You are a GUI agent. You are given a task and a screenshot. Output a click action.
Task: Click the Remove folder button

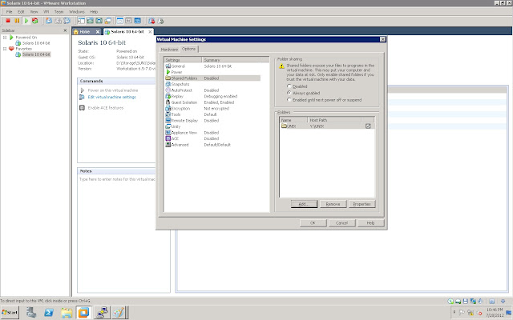coord(333,204)
